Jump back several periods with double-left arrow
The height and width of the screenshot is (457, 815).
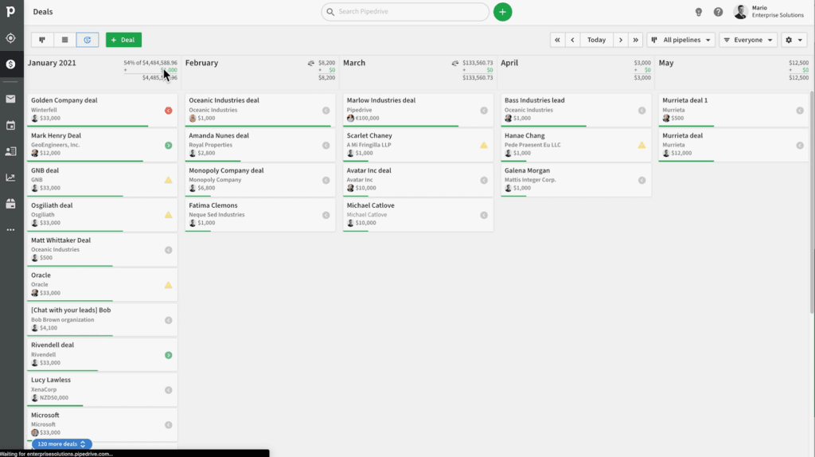coord(557,40)
